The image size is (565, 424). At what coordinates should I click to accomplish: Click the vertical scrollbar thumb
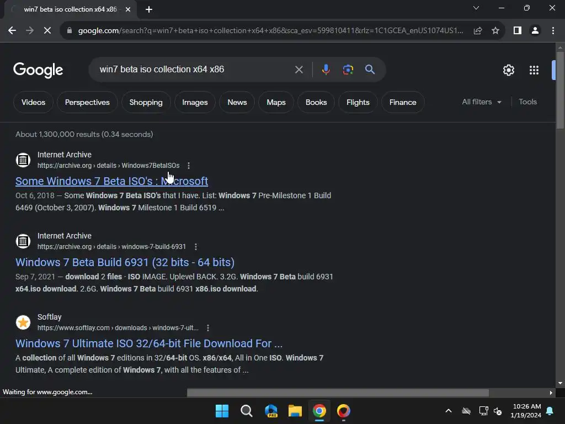[560, 90]
